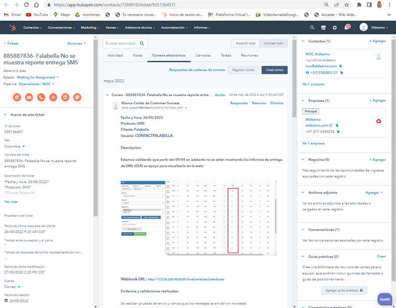Open the notifications bell with badge
This screenshot has width=396, height=308.
pos(347,27)
